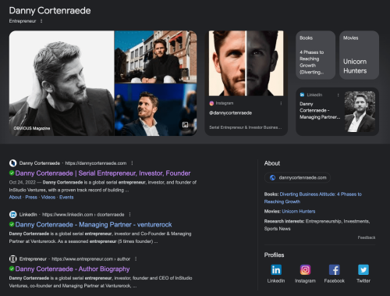This screenshot has height=296, width=390.
Task: Open the OBVIOUS Magazine black-and-white portrait
Action: tap(62, 83)
